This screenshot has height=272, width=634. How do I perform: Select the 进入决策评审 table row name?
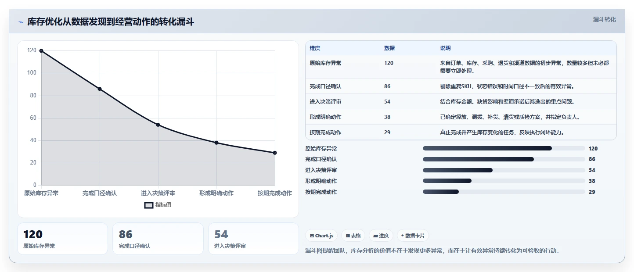click(325, 102)
